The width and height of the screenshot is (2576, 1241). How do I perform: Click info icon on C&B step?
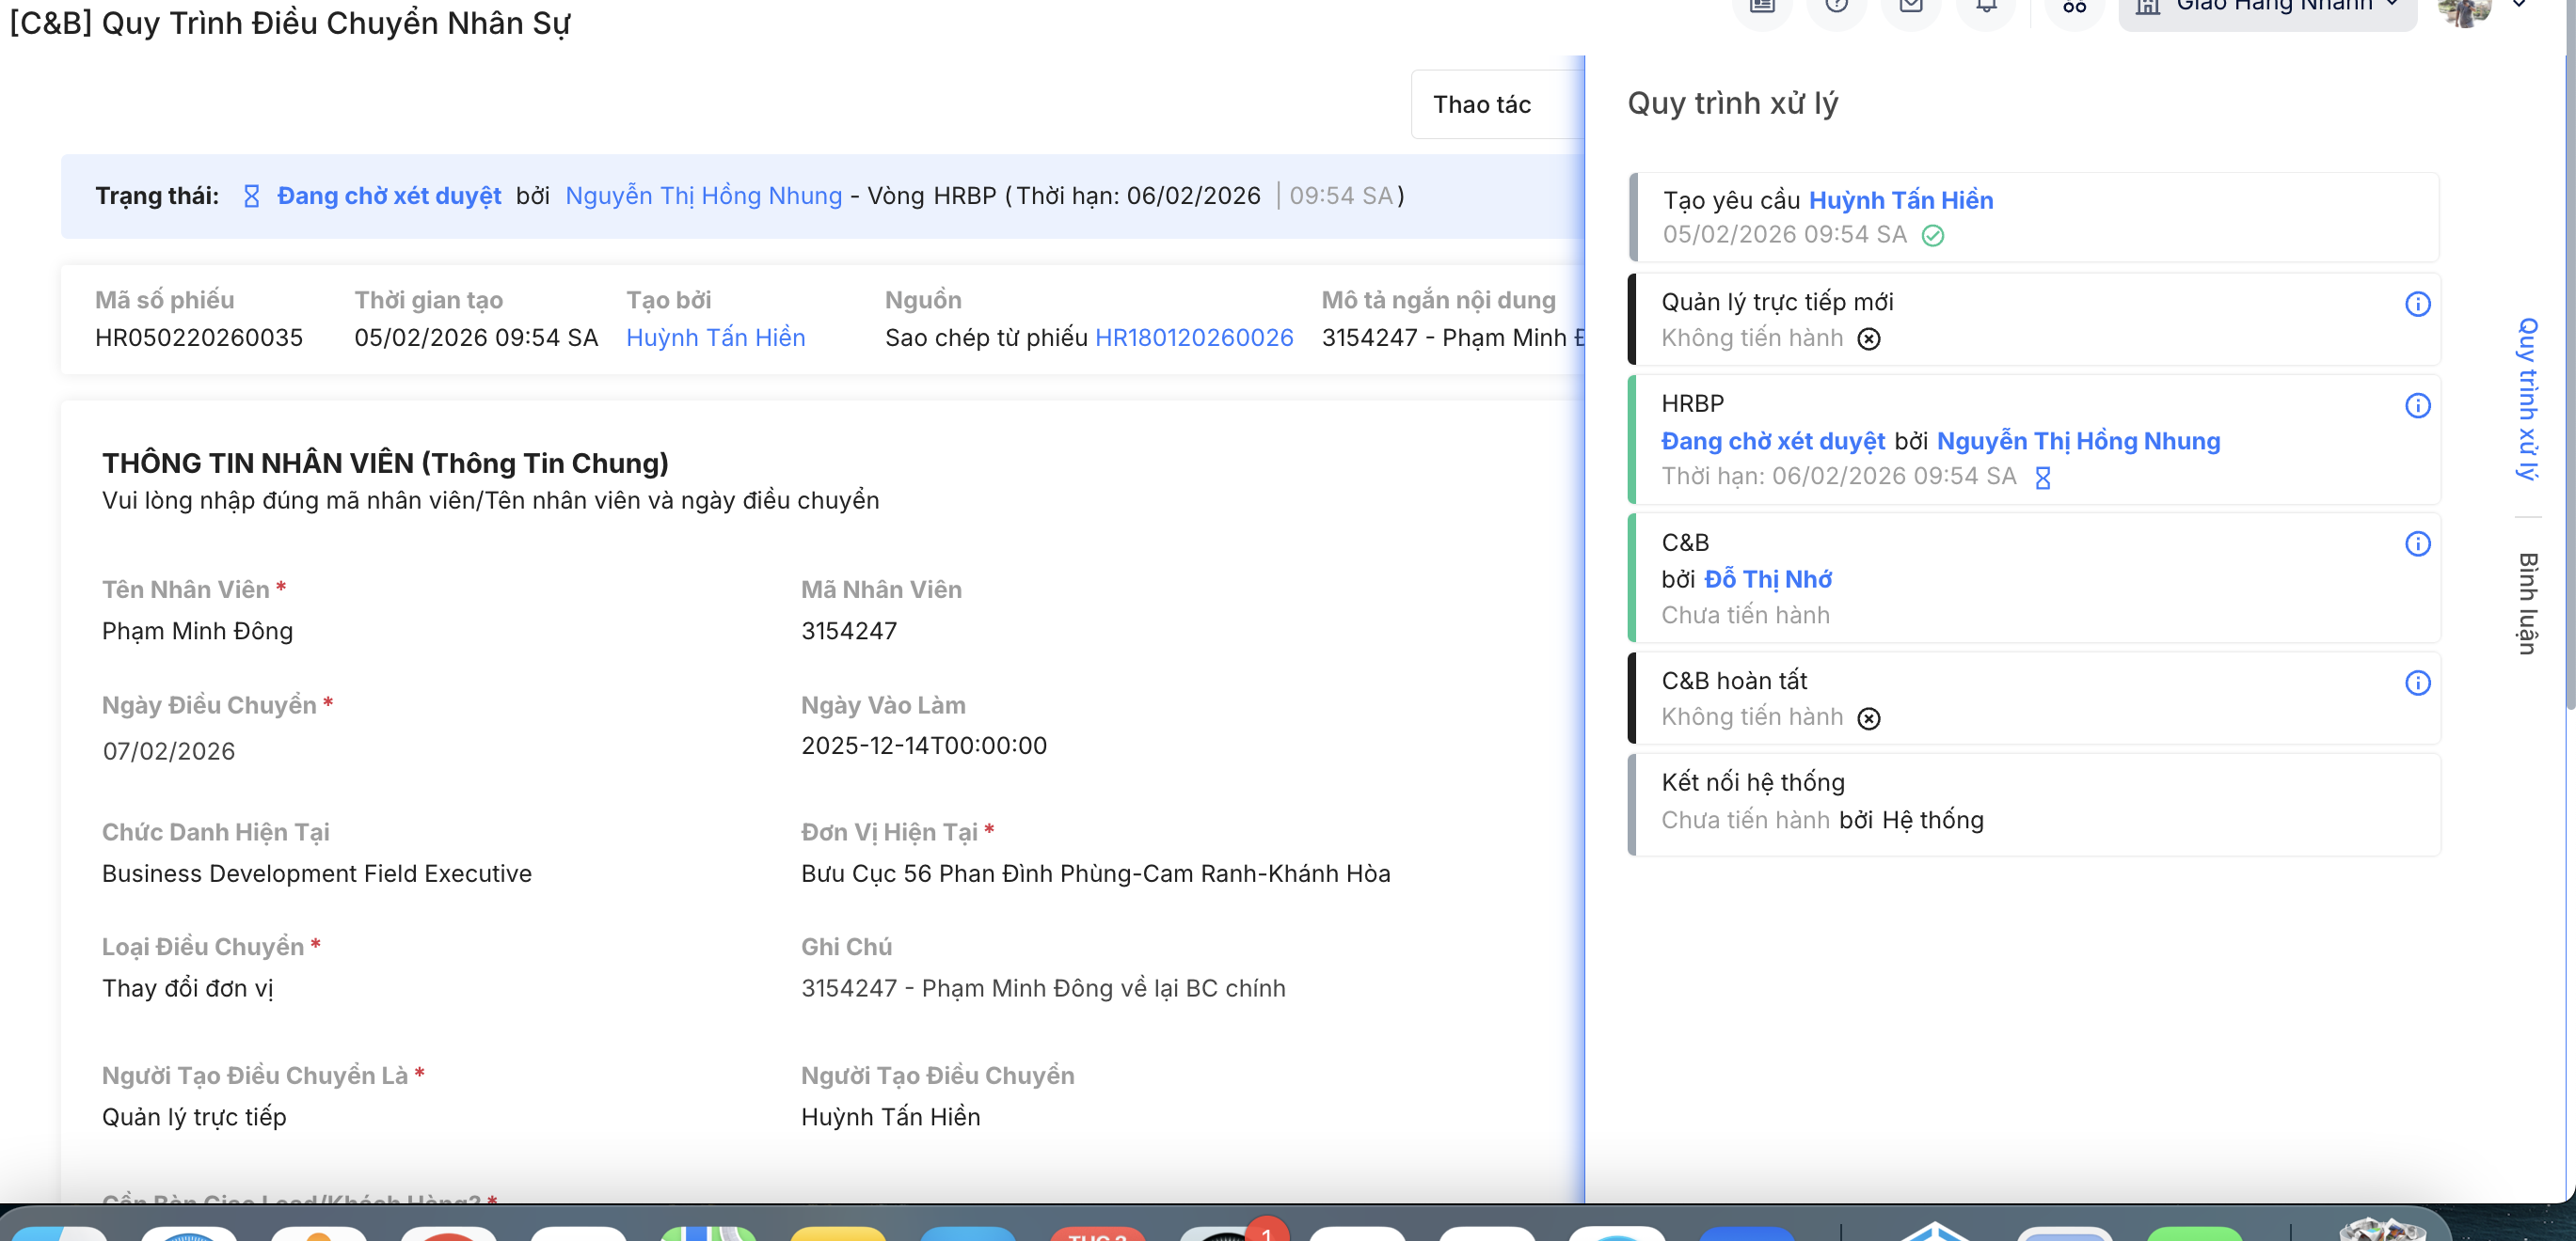(2417, 543)
